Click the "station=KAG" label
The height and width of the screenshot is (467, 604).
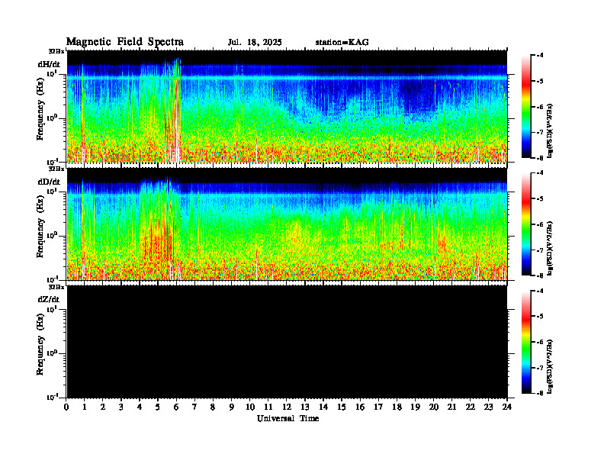(x=342, y=43)
